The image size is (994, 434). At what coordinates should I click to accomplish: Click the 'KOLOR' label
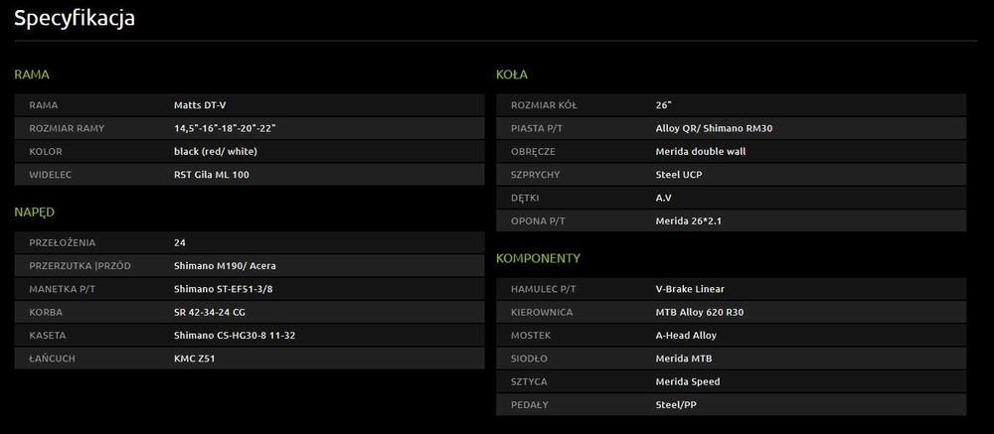(x=46, y=151)
